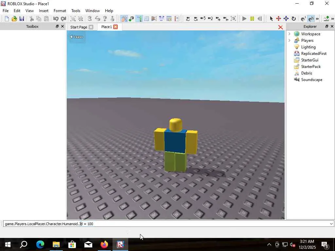Show hidden system tray icons
Image resolution: width=335 pixels, height=251 pixels.
(x=269, y=244)
